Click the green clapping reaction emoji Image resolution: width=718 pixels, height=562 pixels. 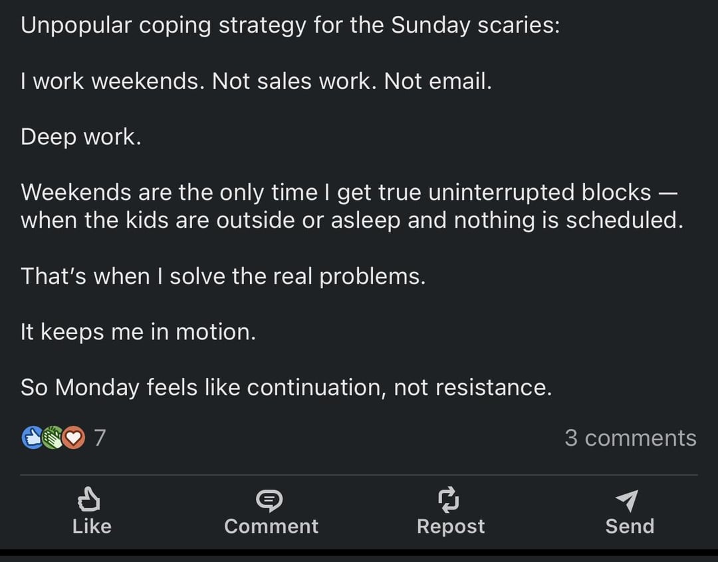[53, 438]
